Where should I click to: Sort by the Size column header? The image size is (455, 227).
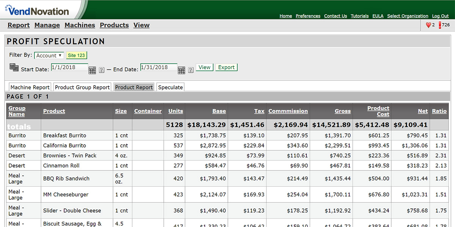tap(121, 111)
